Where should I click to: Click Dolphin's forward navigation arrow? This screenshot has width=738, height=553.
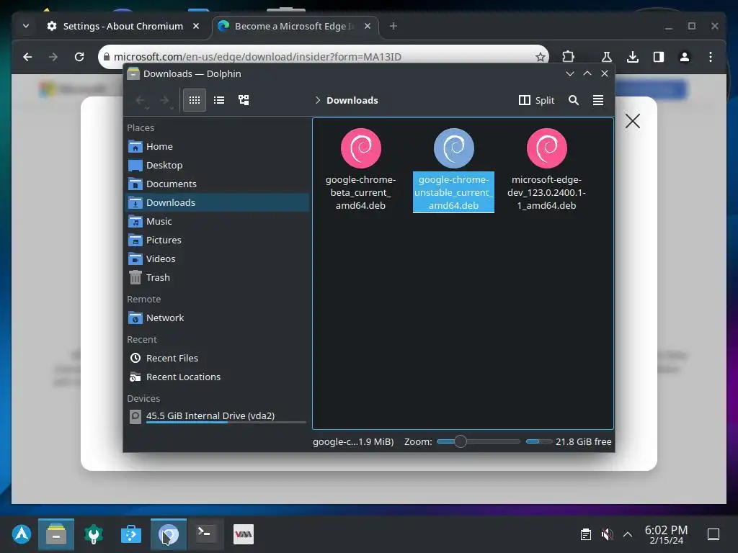coord(165,100)
